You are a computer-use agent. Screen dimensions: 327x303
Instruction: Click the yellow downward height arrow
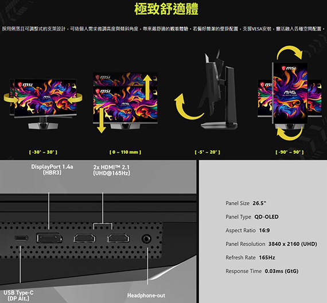[102, 121]
